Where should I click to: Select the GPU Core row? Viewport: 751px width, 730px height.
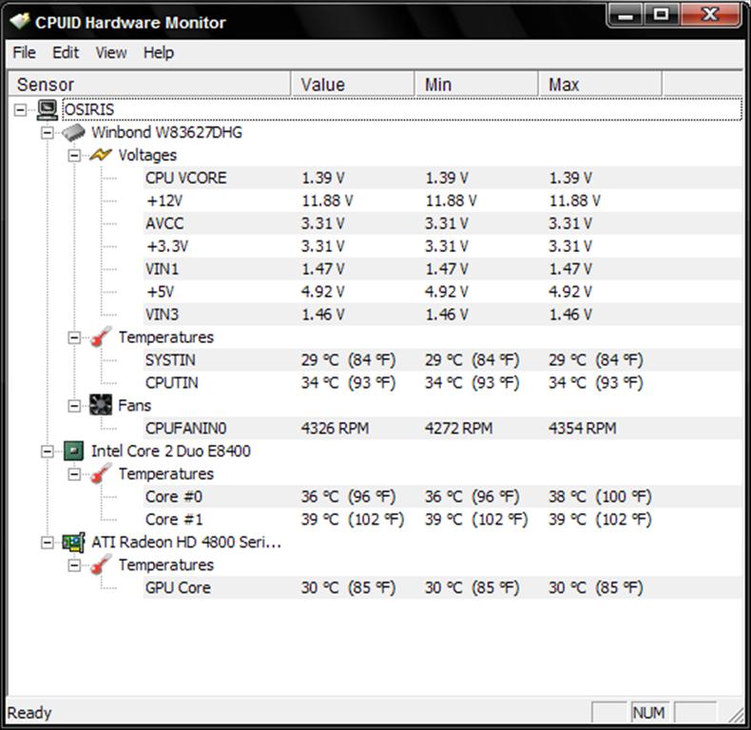(x=443, y=587)
